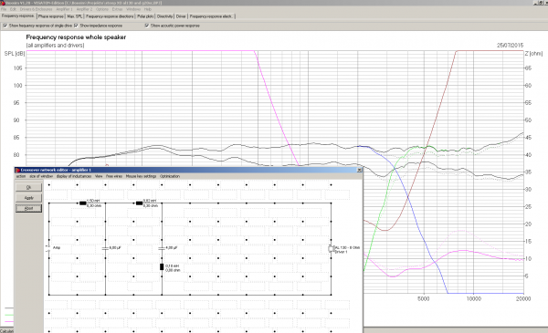Switch to the Max. SPL tab
Screen dimensions: 548x333
tap(75, 16)
